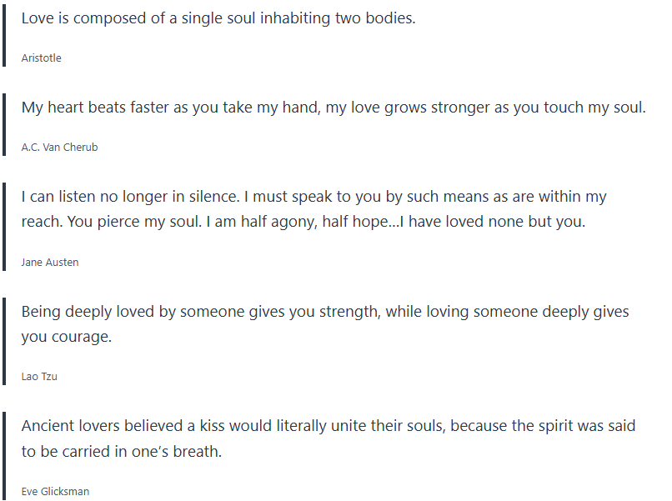This screenshot has width=672, height=501.
Task: Click the line "I can listen no longer in silence"
Action: [313, 198]
